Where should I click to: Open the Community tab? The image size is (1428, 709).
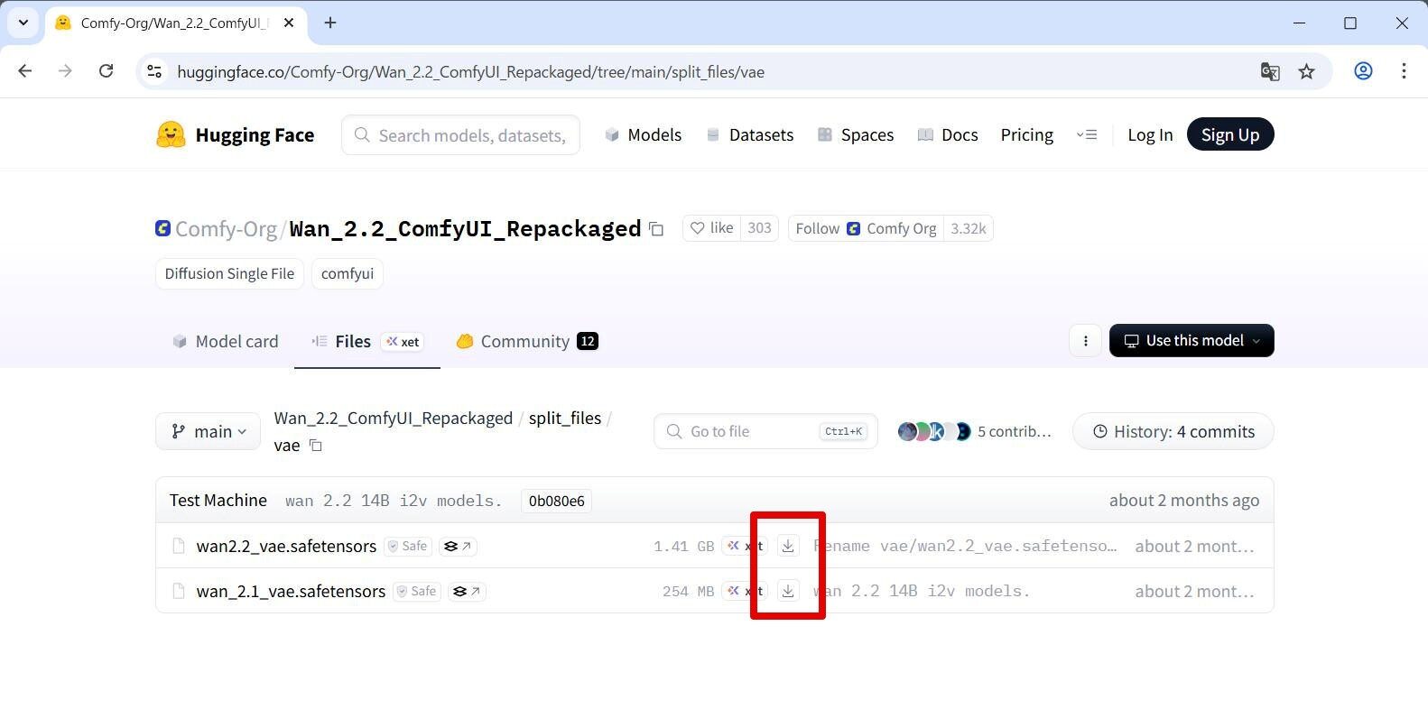coord(527,341)
